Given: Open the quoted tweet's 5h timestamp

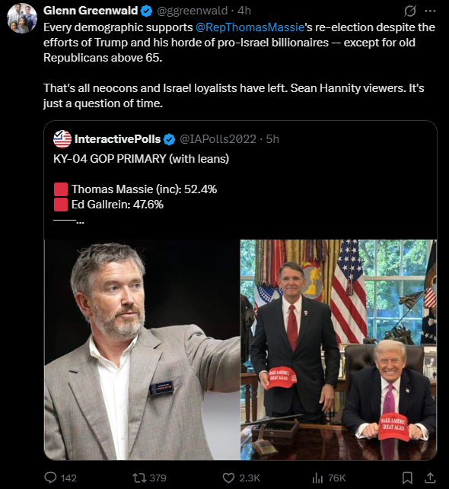Looking at the screenshot, I should tap(272, 139).
